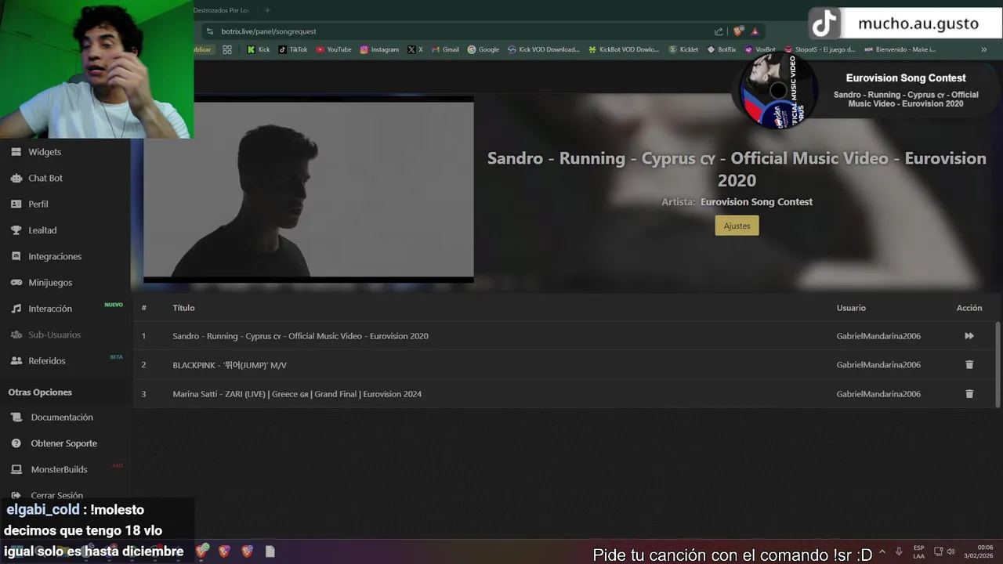Click the Acción column header
The image size is (1003, 564).
click(969, 308)
